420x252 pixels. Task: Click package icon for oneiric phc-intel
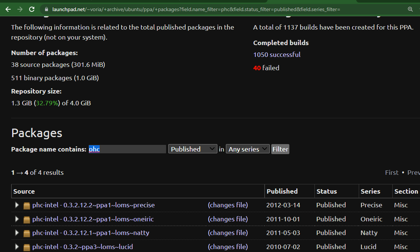27,219
